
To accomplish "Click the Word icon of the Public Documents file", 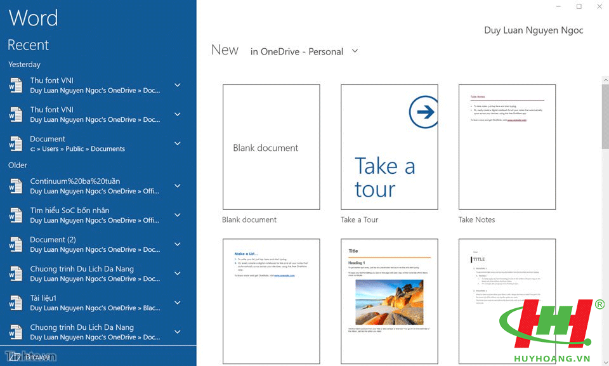I will coord(15,144).
